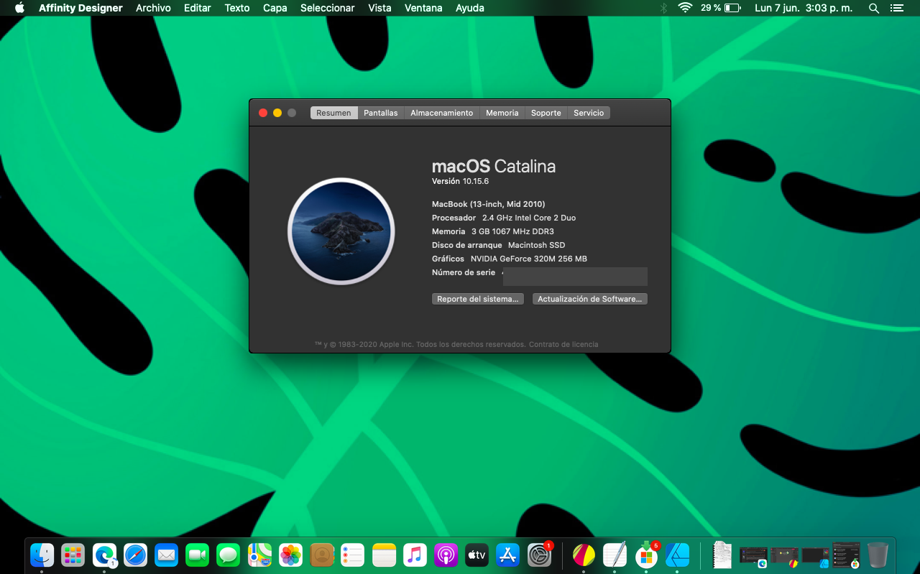Click the Bluetooth icon in the menu bar
Viewport: 920px width, 574px height.
tap(663, 8)
